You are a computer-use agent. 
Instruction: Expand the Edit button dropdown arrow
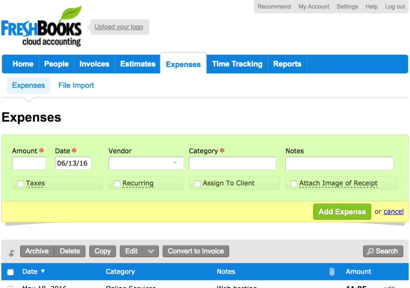tap(151, 252)
